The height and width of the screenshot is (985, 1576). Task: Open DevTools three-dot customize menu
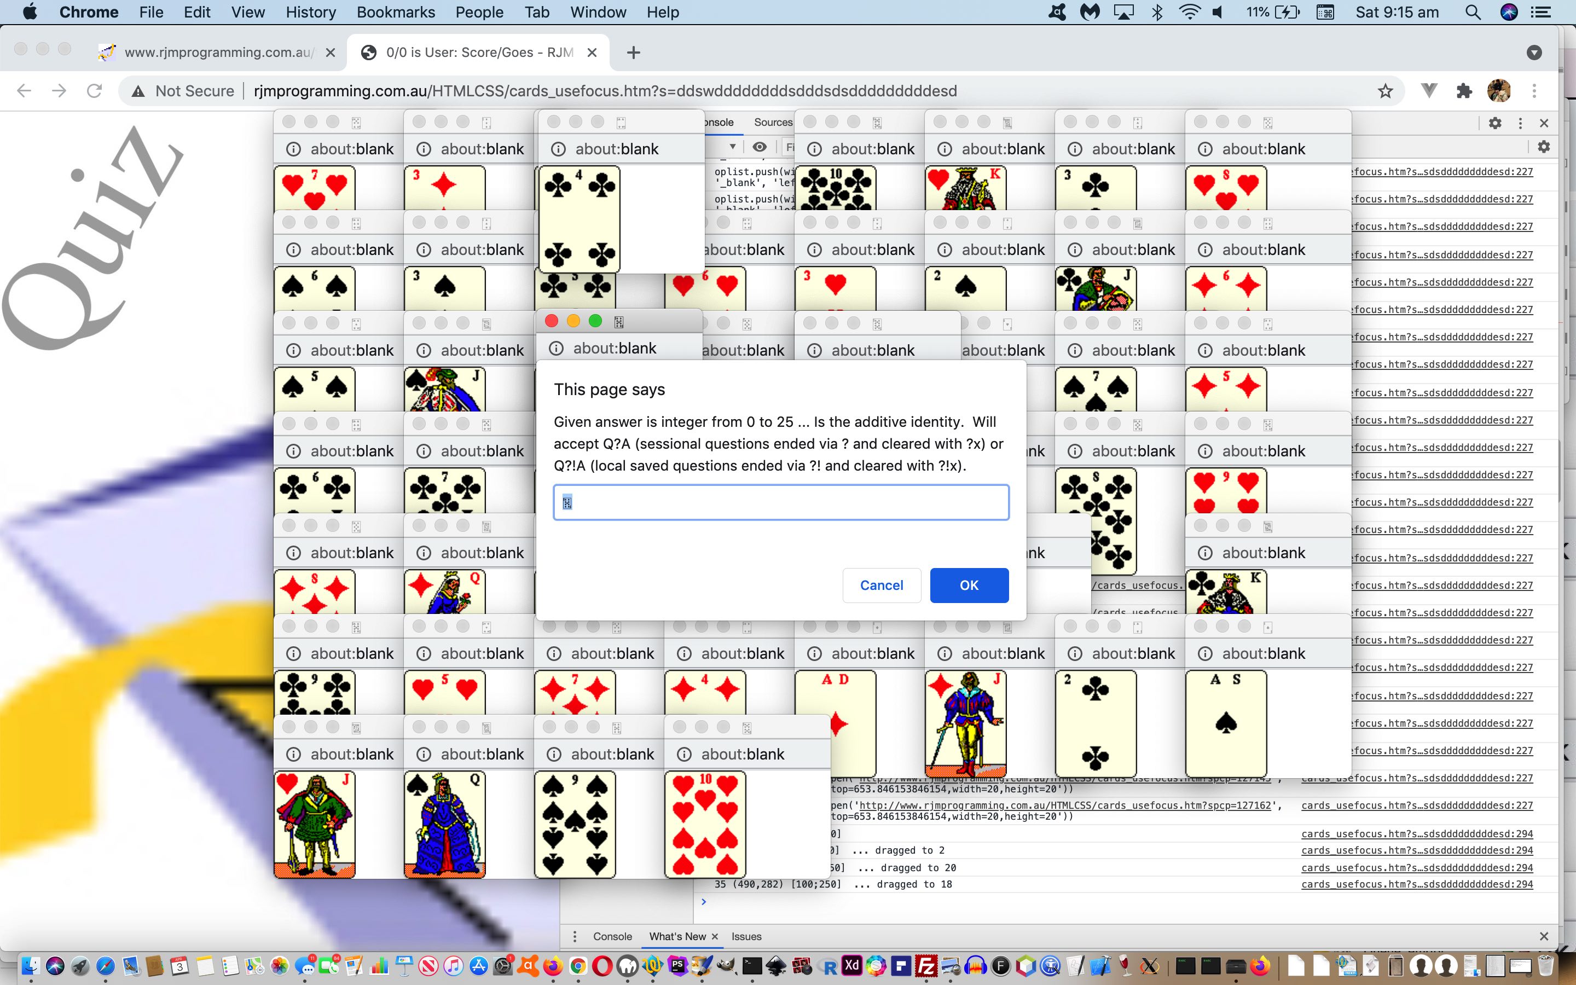(1521, 123)
